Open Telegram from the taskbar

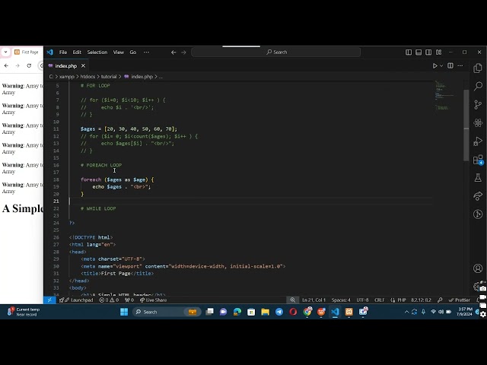click(279, 312)
